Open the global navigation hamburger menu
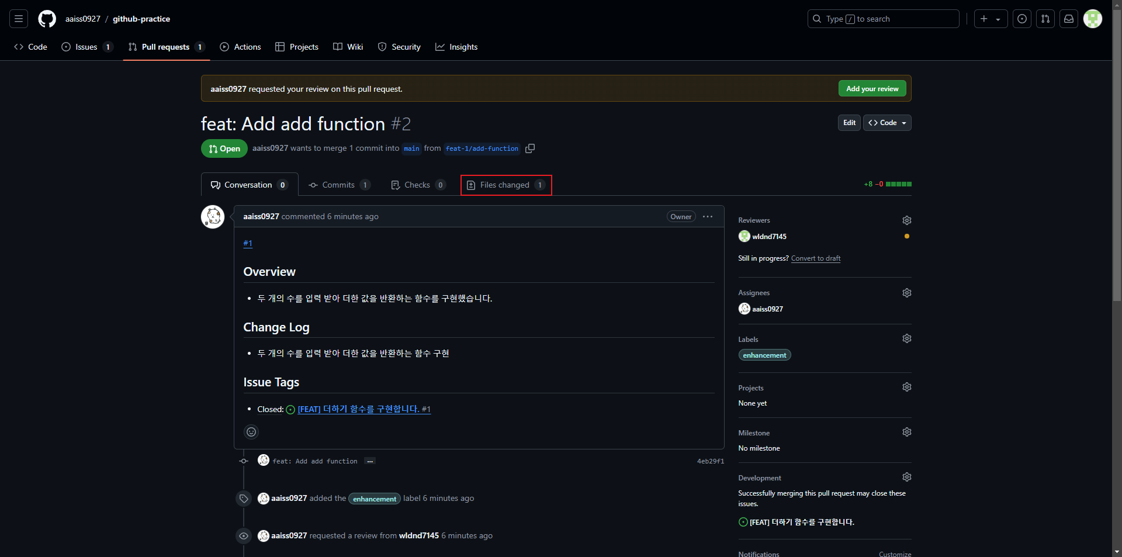 click(x=19, y=19)
